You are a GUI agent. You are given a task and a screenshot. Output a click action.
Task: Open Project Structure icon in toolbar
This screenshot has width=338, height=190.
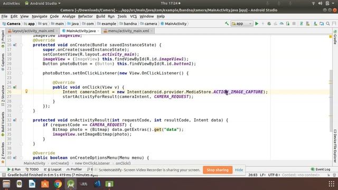point(322,23)
